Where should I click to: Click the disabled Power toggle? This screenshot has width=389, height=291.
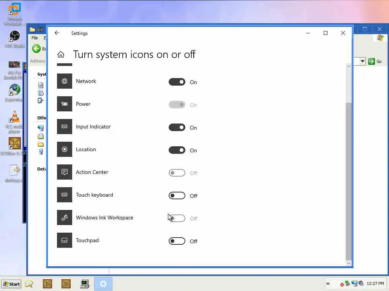177,105
